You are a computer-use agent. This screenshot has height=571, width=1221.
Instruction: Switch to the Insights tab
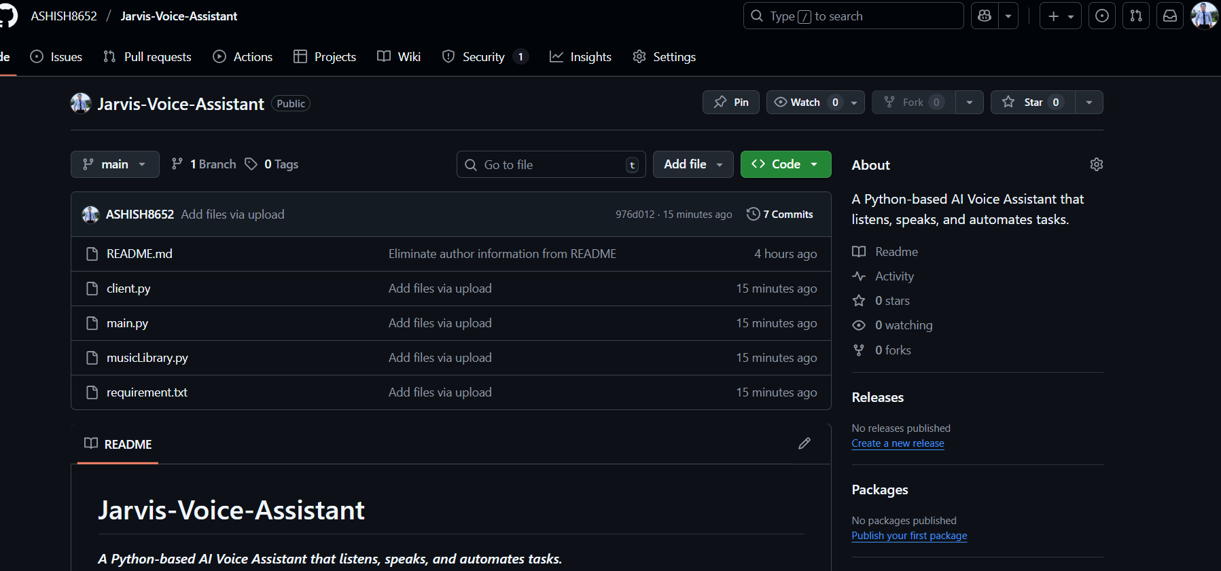point(580,57)
